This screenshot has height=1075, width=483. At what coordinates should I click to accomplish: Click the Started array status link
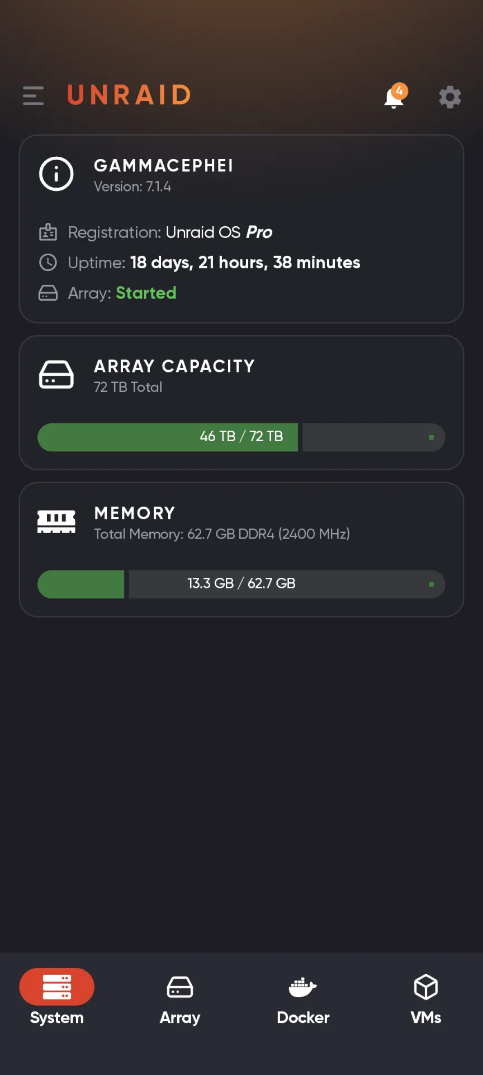point(146,293)
